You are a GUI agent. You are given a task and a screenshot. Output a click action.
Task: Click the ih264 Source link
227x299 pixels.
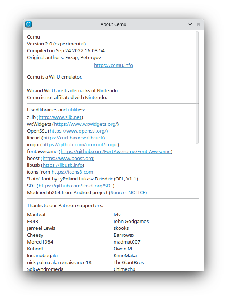[x=118, y=192]
